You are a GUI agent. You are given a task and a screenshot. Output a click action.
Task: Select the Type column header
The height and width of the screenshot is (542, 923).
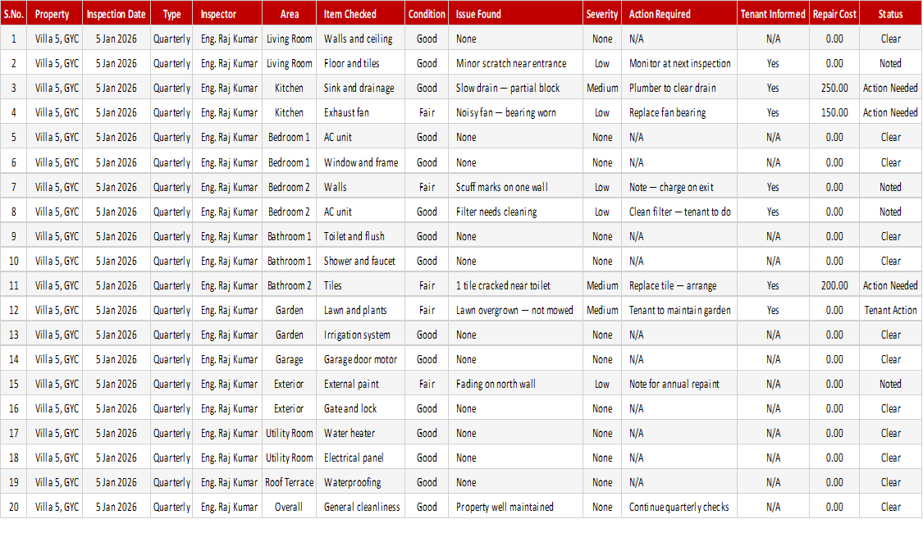click(171, 14)
